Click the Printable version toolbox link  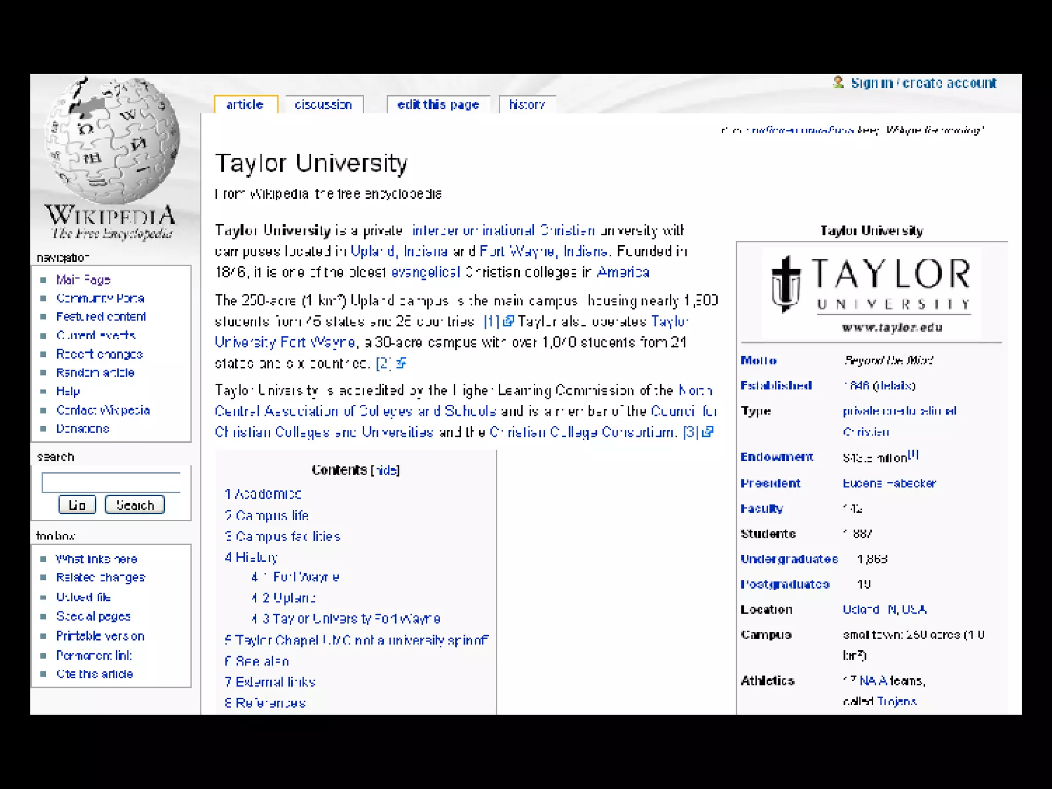(100, 636)
